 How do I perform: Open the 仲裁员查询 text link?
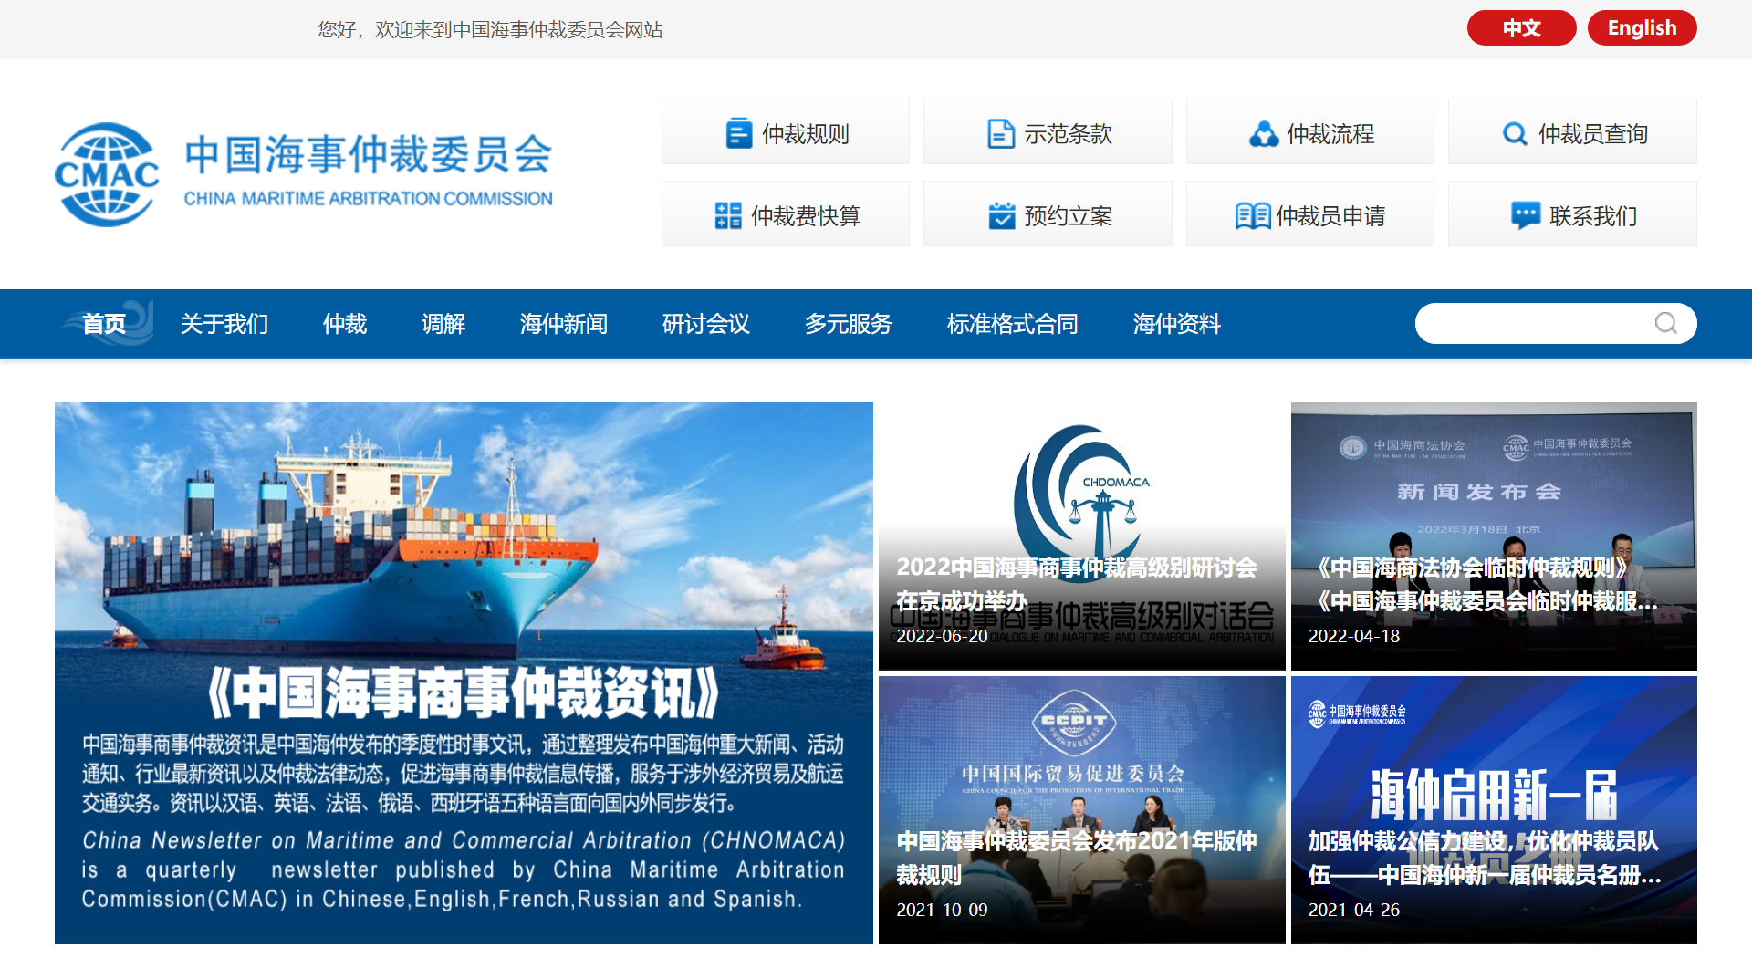pos(1593,134)
